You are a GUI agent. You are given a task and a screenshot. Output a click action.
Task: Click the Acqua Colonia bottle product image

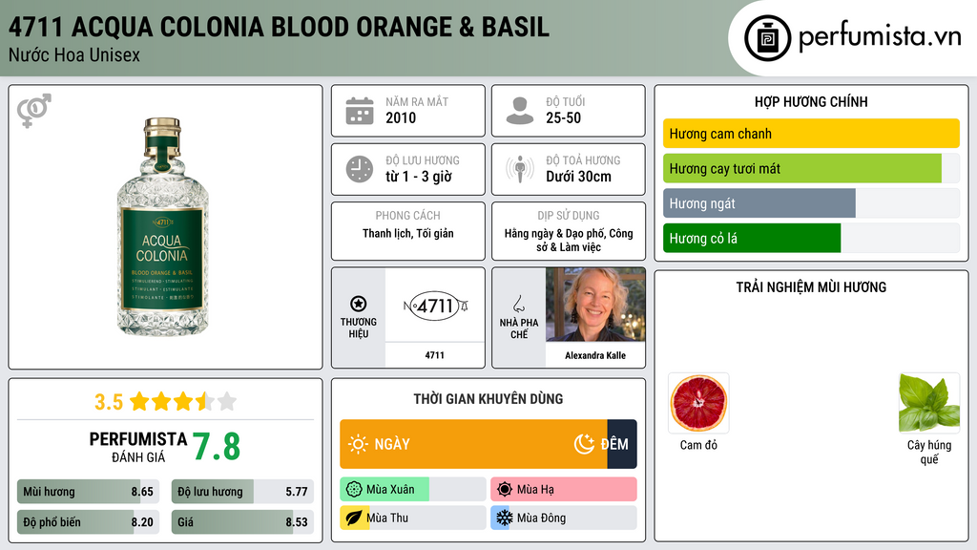(x=163, y=226)
